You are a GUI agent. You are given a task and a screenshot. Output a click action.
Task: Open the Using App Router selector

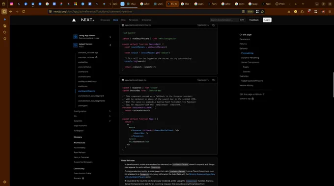tap(92, 37)
